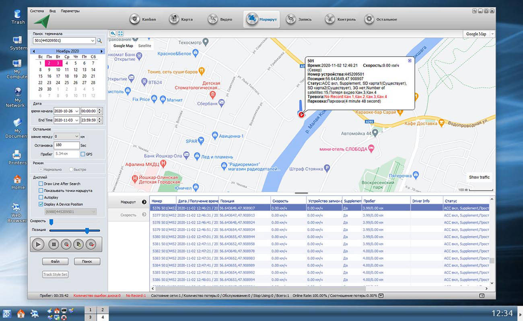Open the Параметры menu
523x321 pixels.
(70, 11)
